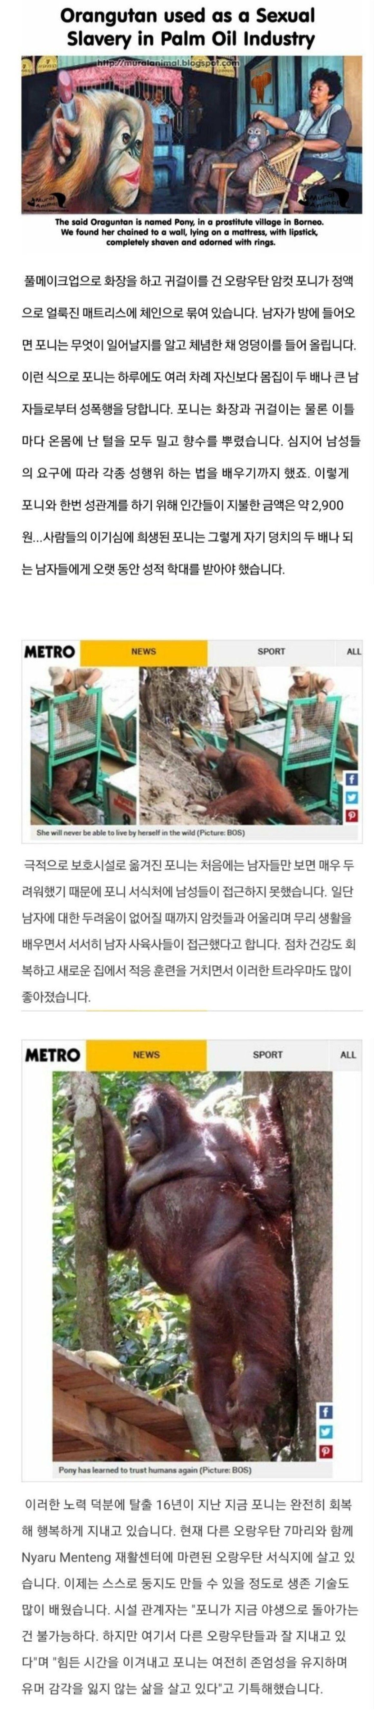
Task: Open the SPORT tab in the second Metro header
Action: (x=267, y=1055)
